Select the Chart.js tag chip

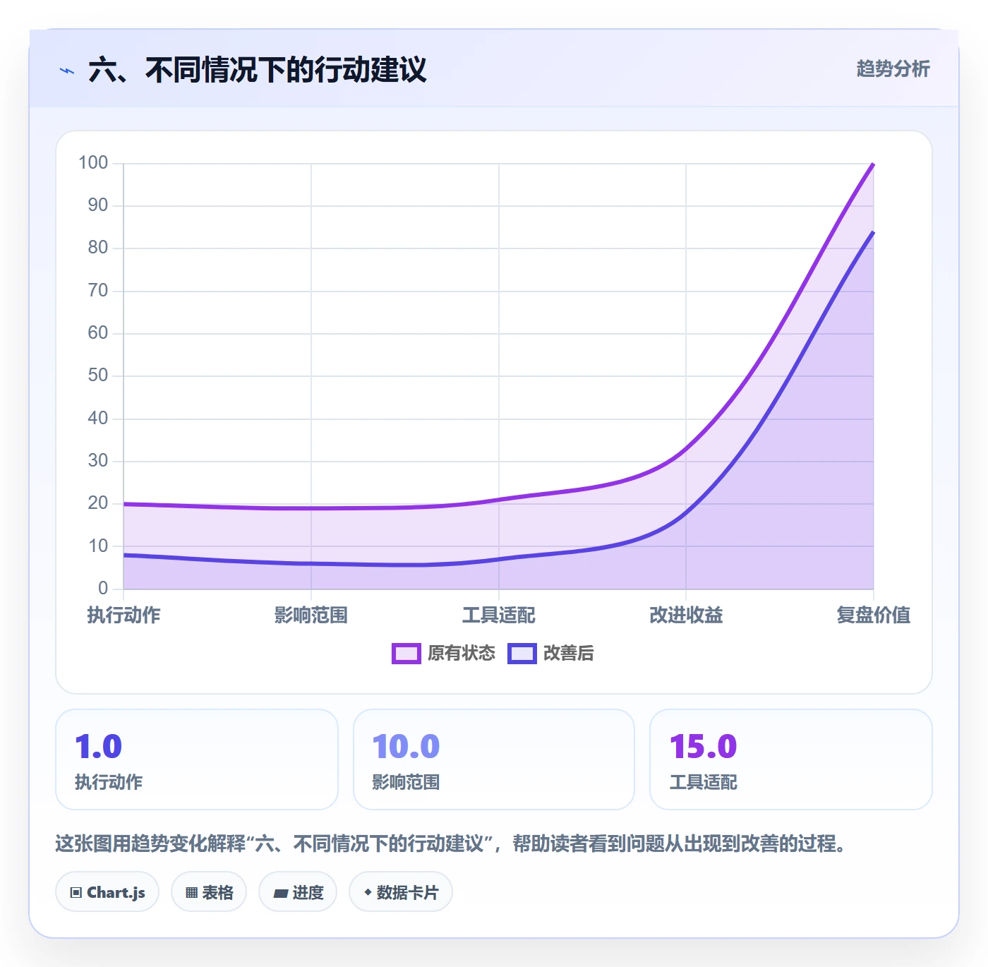click(107, 892)
